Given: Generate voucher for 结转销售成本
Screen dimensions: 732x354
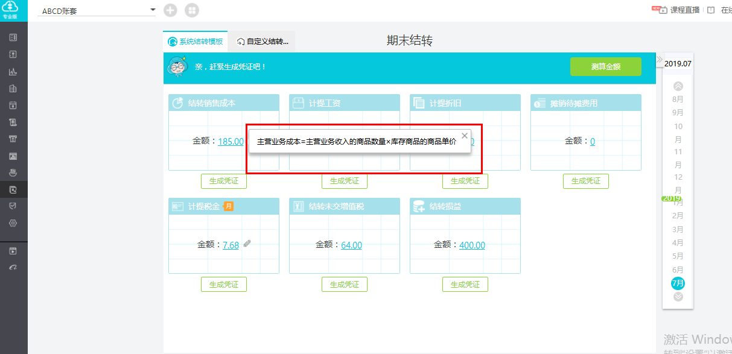Looking at the screenshot, I should click(224, 181).
